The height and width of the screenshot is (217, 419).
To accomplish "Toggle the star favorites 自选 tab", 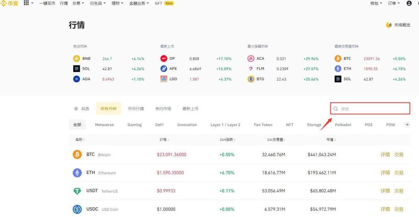I will pos(81,108).
